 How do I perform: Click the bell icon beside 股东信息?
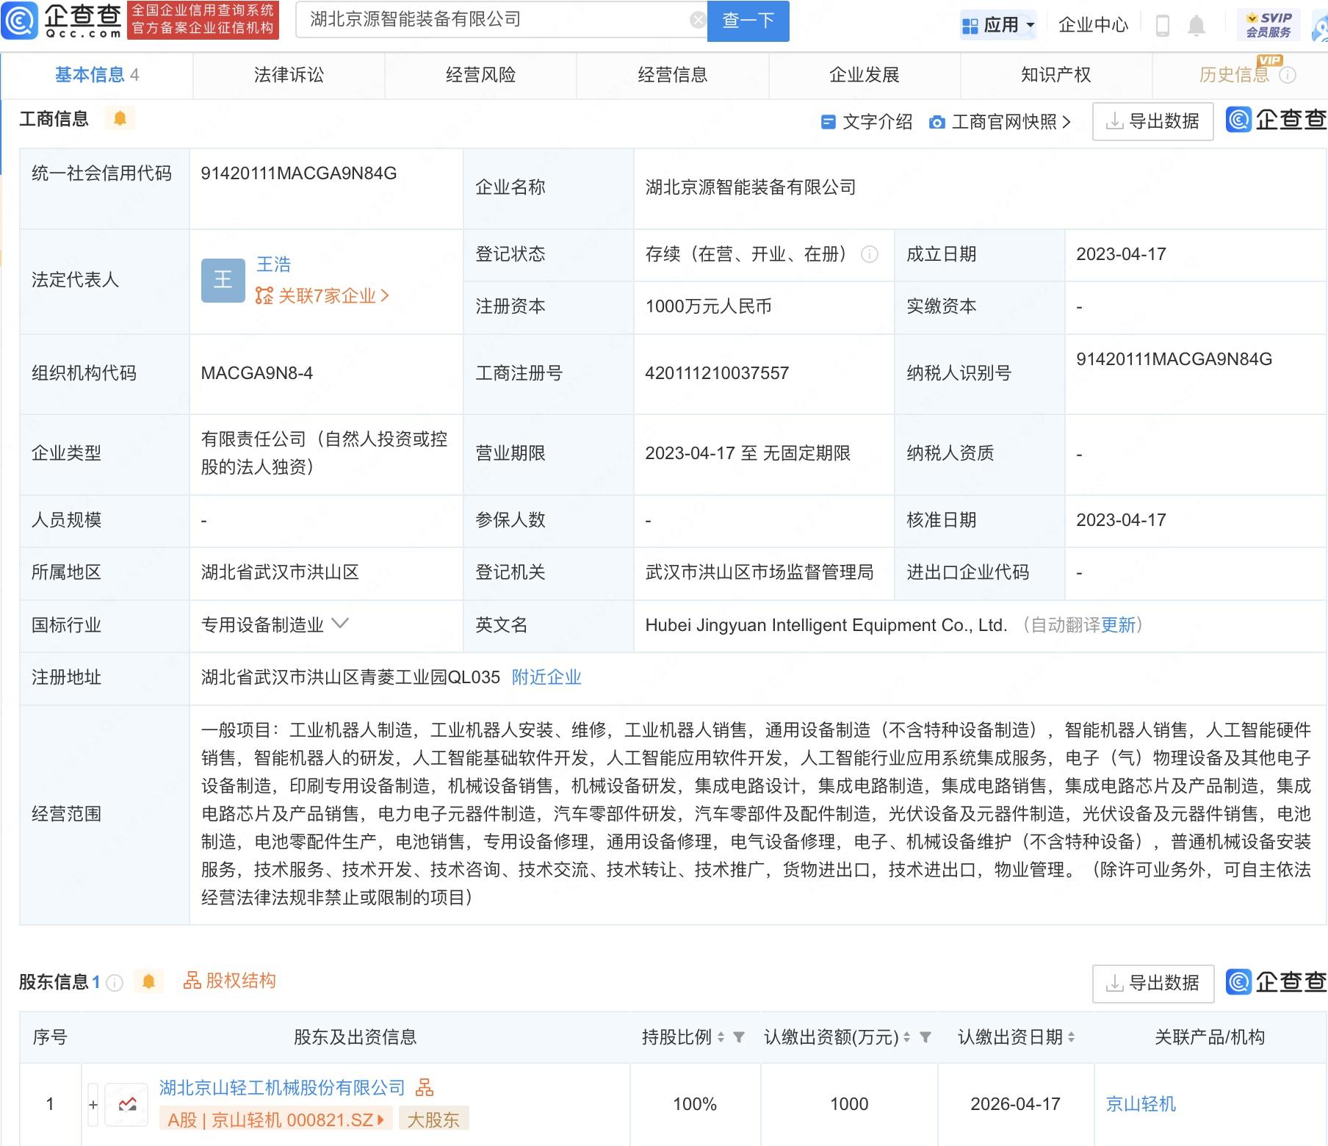(148, 981)
